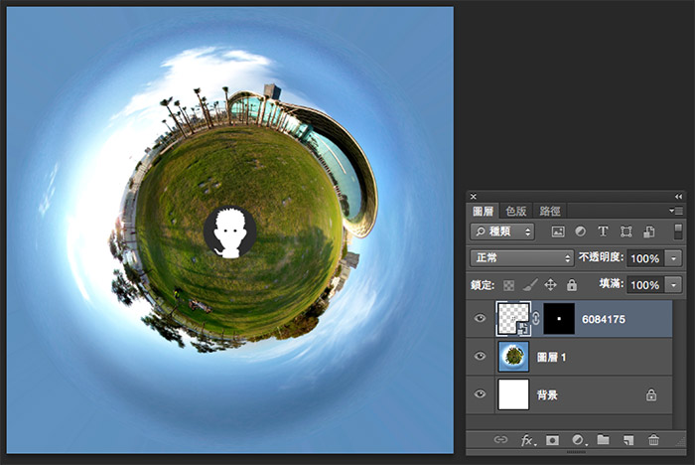The height and width of the screenshot is (465, 695).
Task: Click the type layer filter icon
Action: (x=603, y=232)
